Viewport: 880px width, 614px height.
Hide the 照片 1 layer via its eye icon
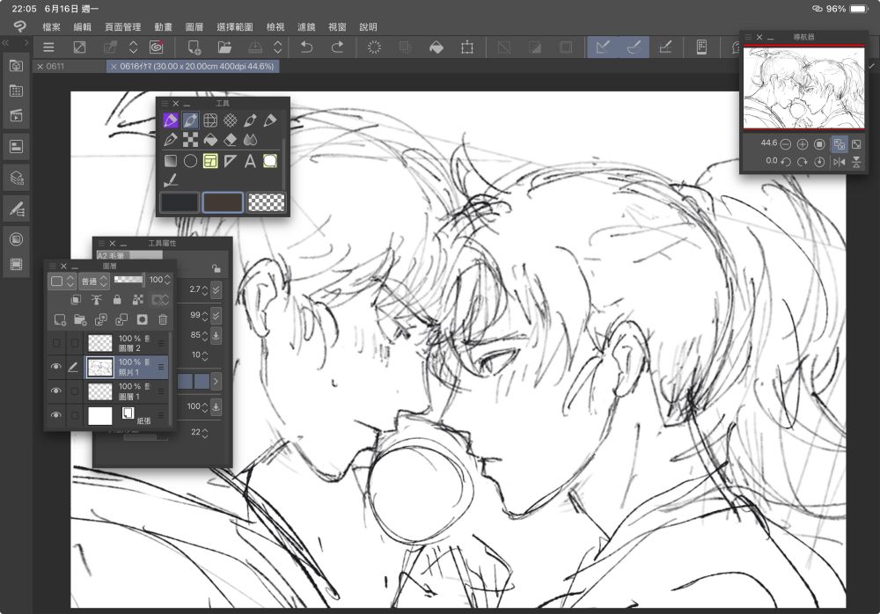56,367
